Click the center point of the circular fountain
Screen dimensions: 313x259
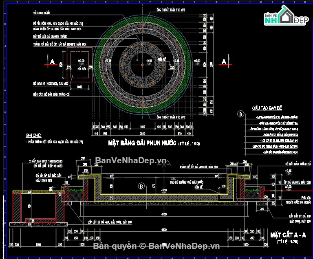(141, 65)
